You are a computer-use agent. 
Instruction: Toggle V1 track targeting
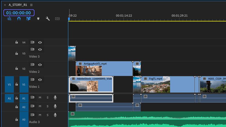pos(24,84)
